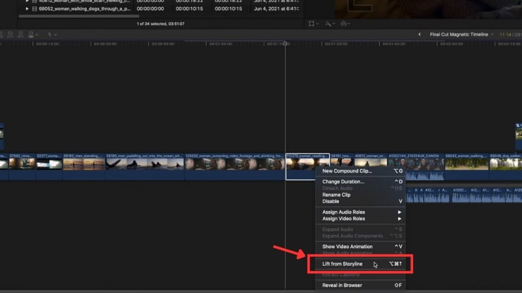Click the 11:14 project timecode readout
The height and width of the screenshot is (293, 522).
pos(505,35)
